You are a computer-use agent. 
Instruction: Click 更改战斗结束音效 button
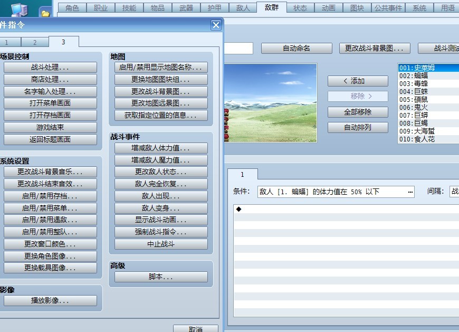[50, 184]
